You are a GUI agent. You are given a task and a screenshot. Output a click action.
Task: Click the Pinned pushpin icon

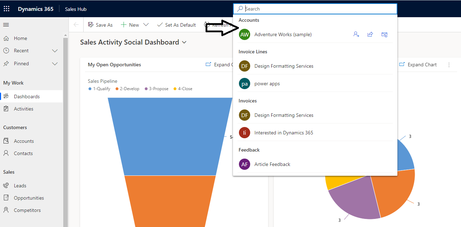[6, 64]
